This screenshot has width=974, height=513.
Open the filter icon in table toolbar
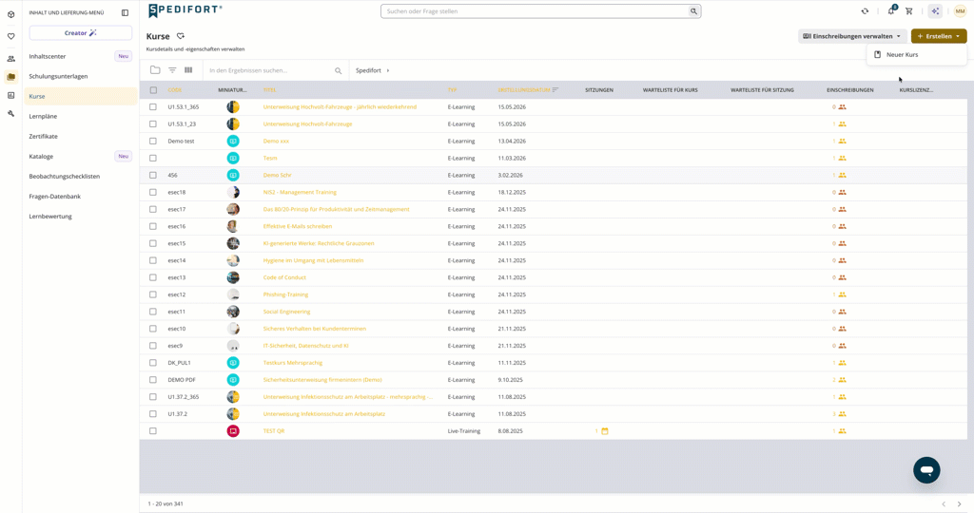point(172,70)
